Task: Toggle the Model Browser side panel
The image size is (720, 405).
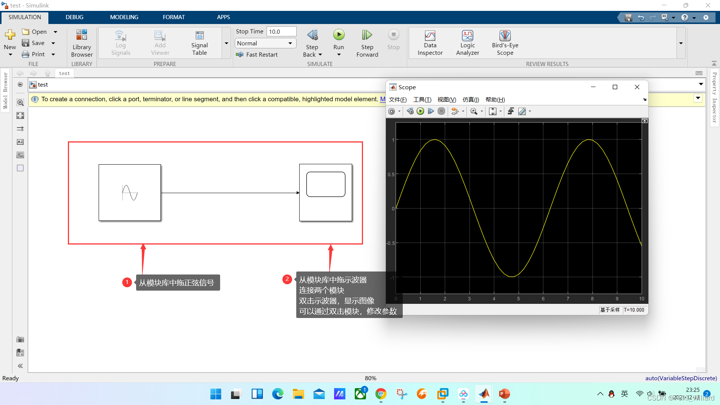Action: [x=5, y=91]
